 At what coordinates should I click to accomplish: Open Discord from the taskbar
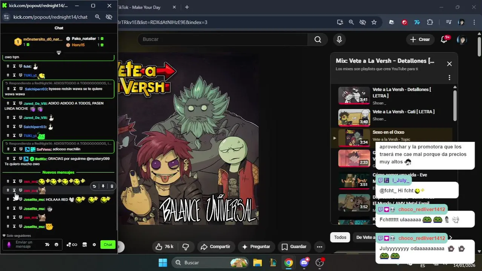click(x=304, y=262)
